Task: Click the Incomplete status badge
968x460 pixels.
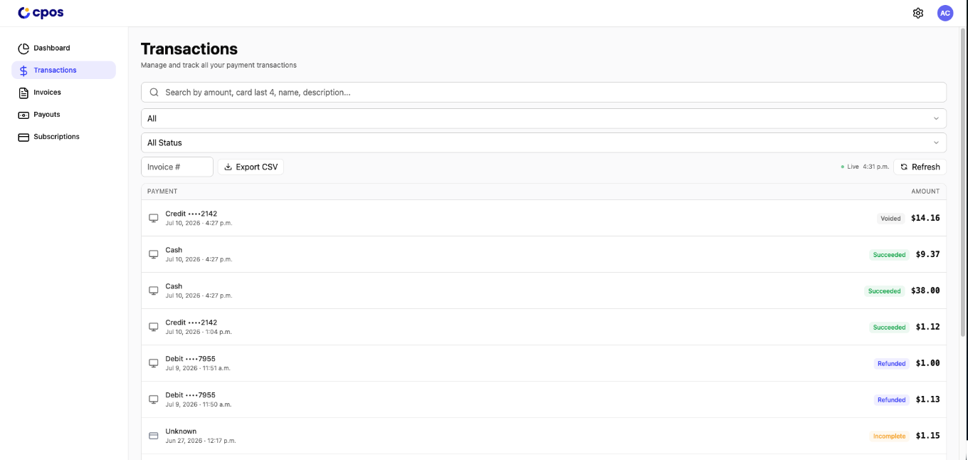Action: click(x=889, y=437)
